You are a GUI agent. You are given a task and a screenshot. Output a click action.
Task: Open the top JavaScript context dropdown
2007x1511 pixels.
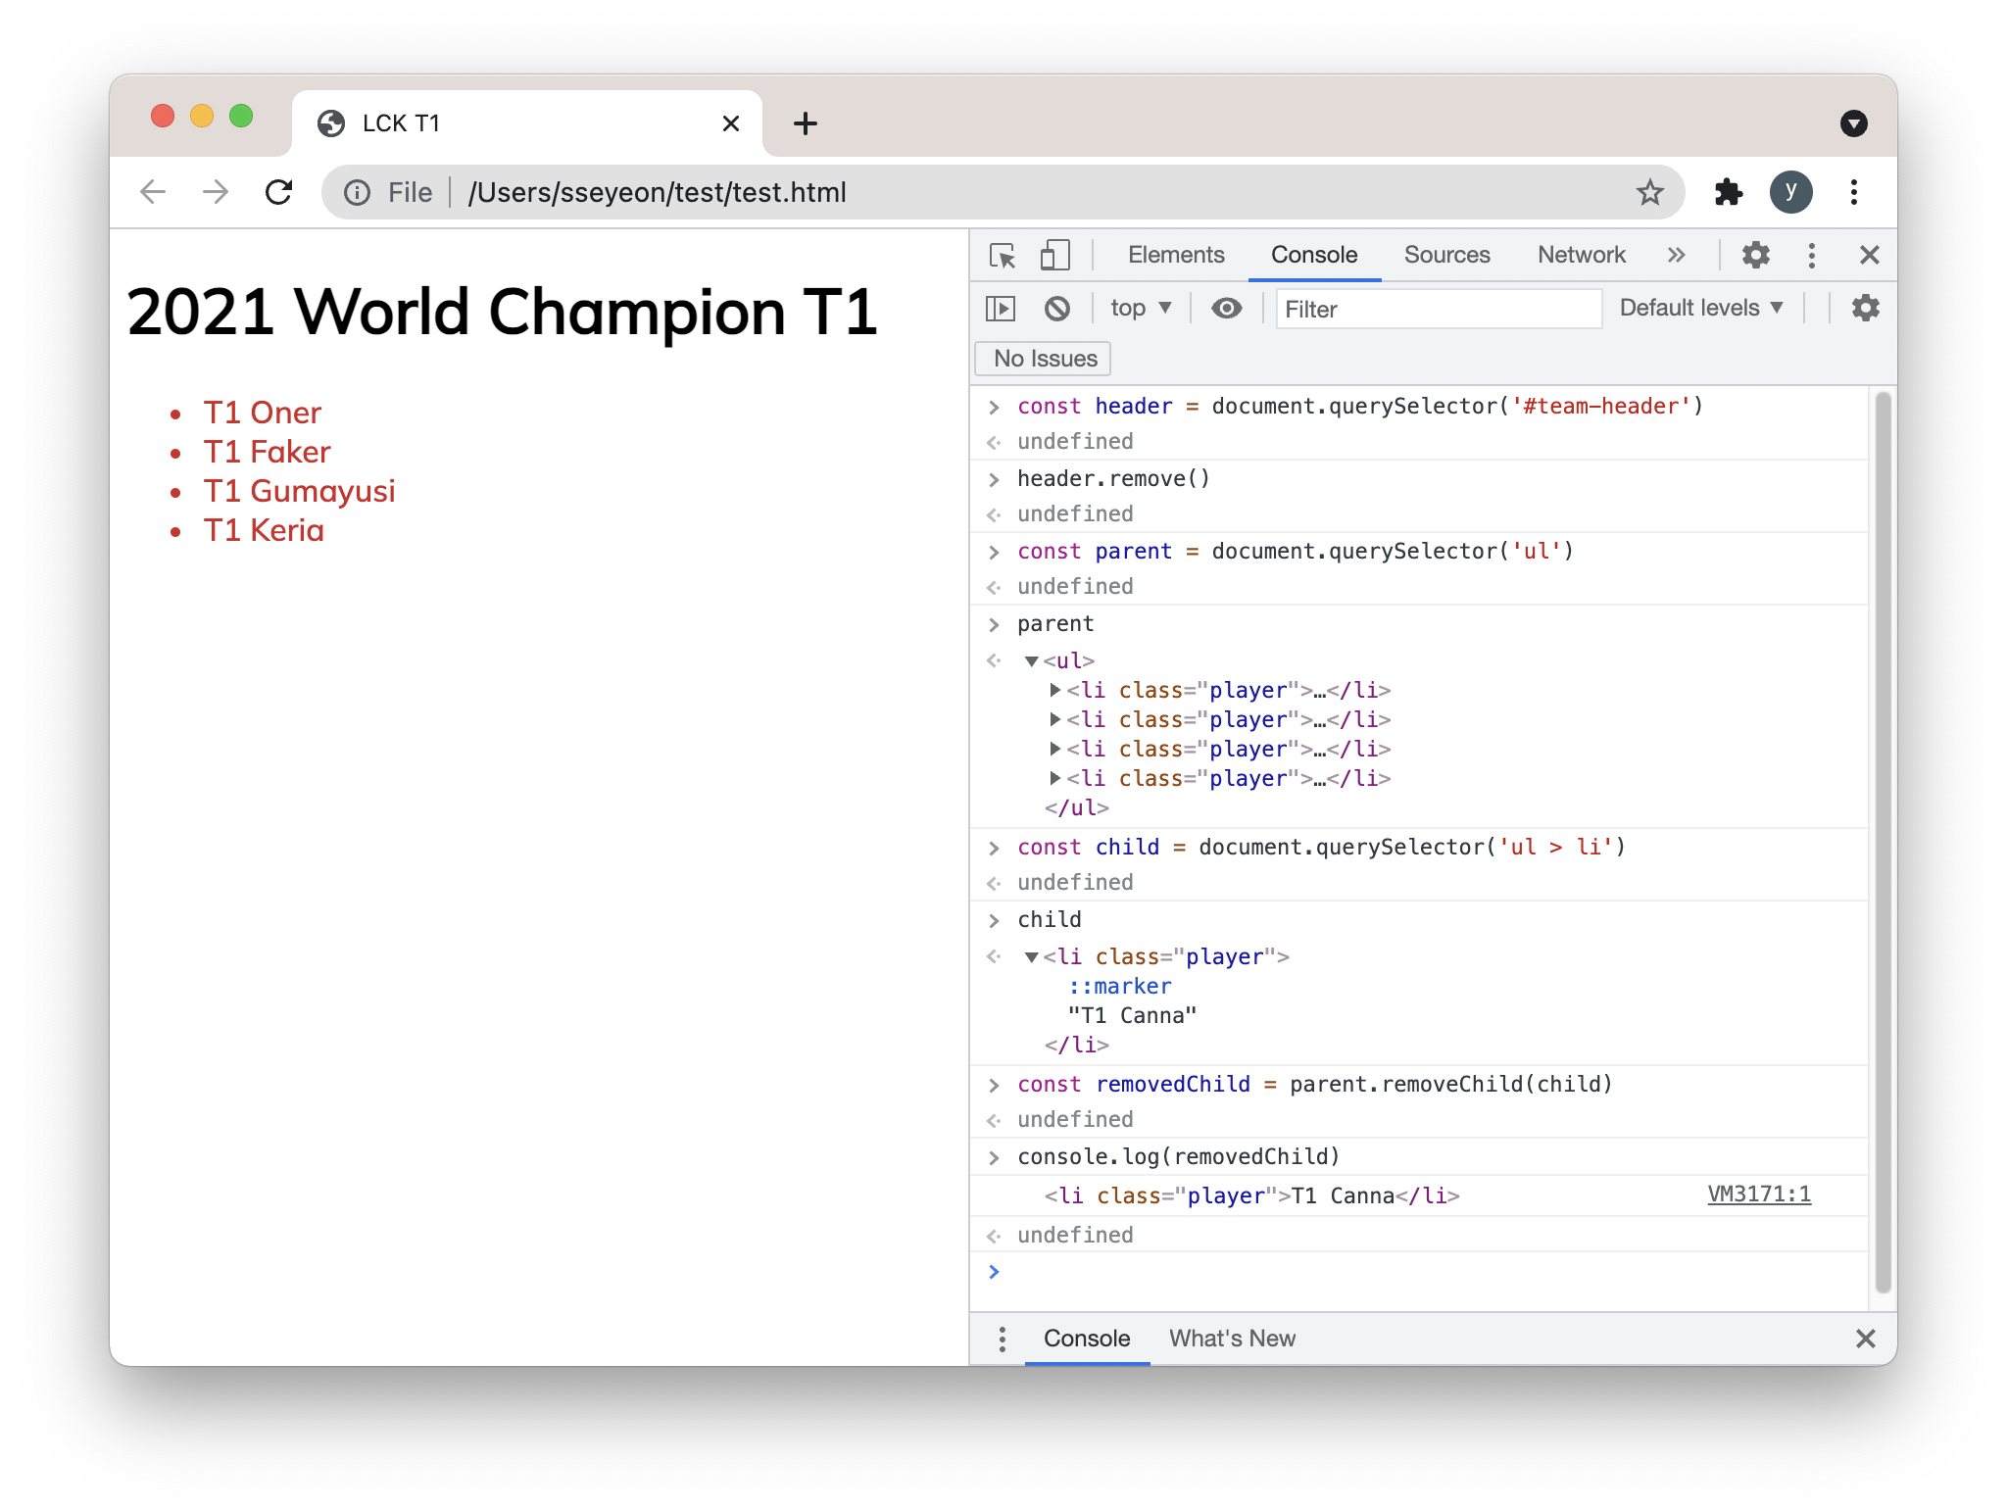[1141, 309]
